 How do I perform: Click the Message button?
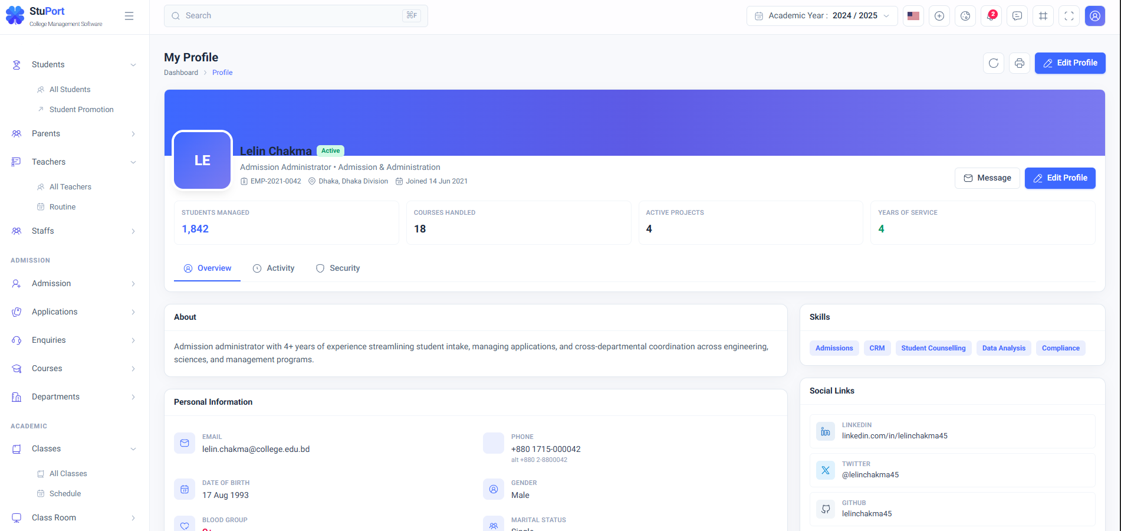(987, 178)
